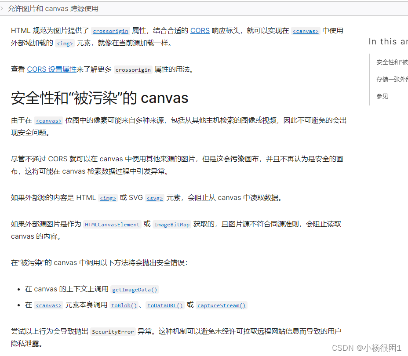Click the <img> link in the HTML/SVG paragraph
Image resolution: width=408 pixels, height=356 pixels.
(x=107, y=198)
